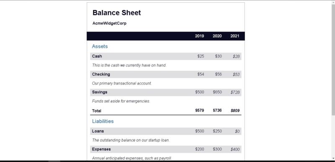Screen dimensions: 335x162
Task: Click the Assets section heading
Action: pos(100,46)
